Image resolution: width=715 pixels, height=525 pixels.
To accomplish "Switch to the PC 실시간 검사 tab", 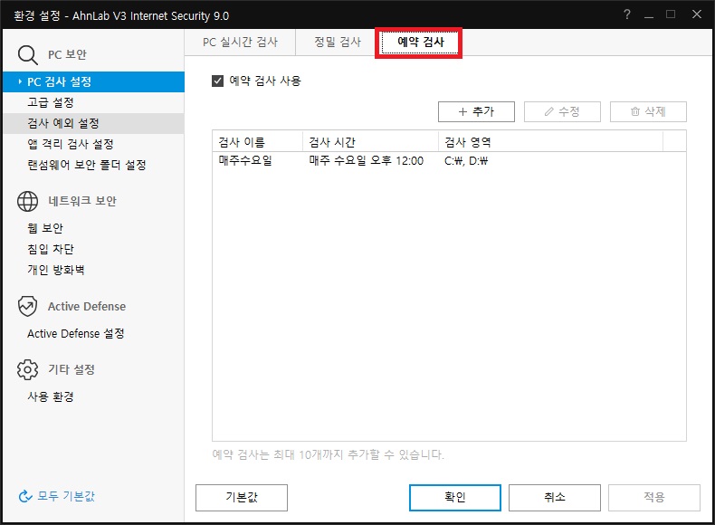I will (x=240, y=43).
